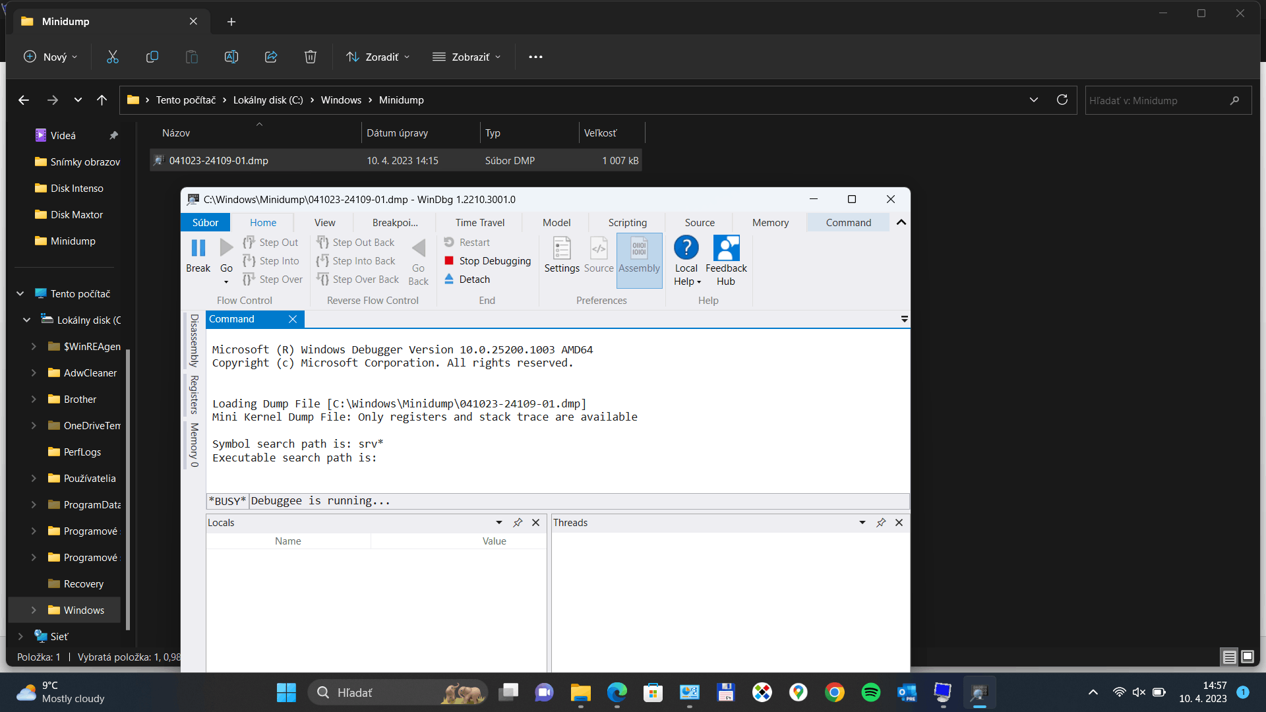Open Feedback Hub from WinDbg ribbon
This screenshot has height=712, width=1266.
[x=726, y=261]
